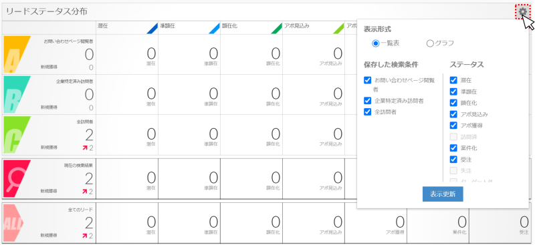The height and width of the screenshot is (245, 535).
Task: Toggle アポ見込み status checkbox
Action: 453,114
